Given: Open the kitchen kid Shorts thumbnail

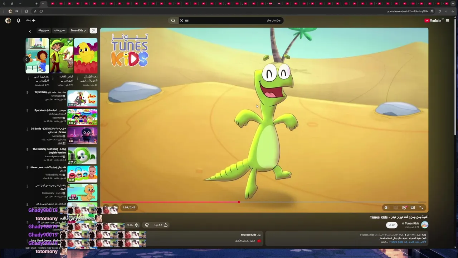Looking at the screenshot, I should click(37, 56).
